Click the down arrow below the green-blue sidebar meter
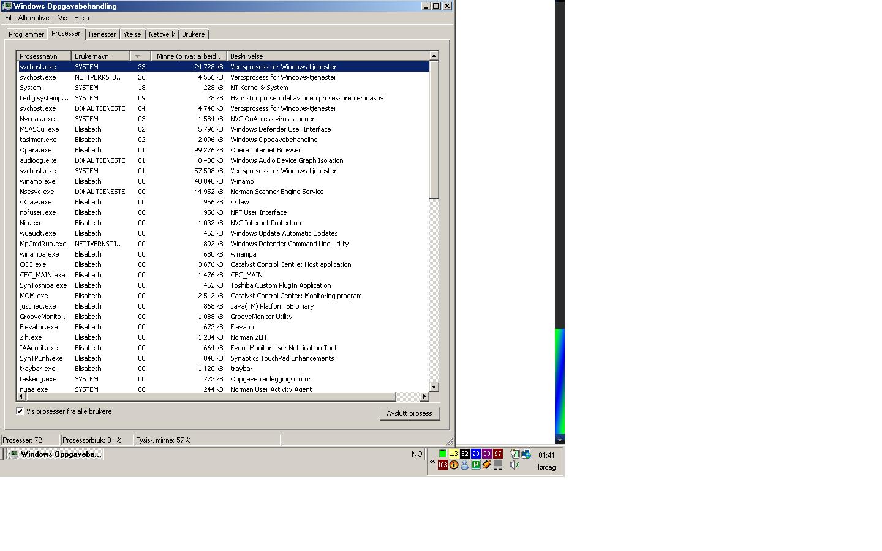This screenshot has height=551, width=882. 560,440
